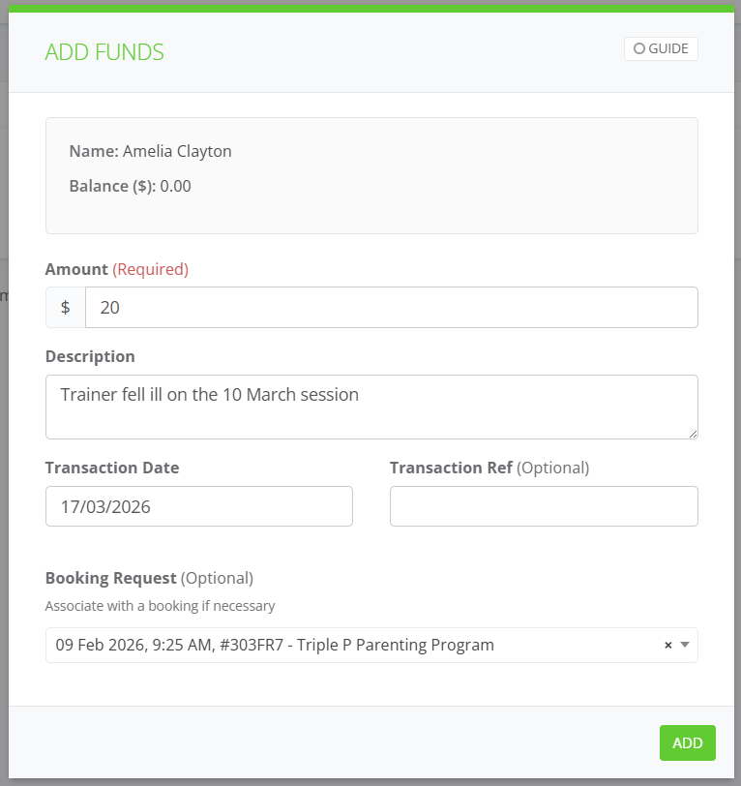Expand the Booking Request dropdown arrow

tap(685, 646)
